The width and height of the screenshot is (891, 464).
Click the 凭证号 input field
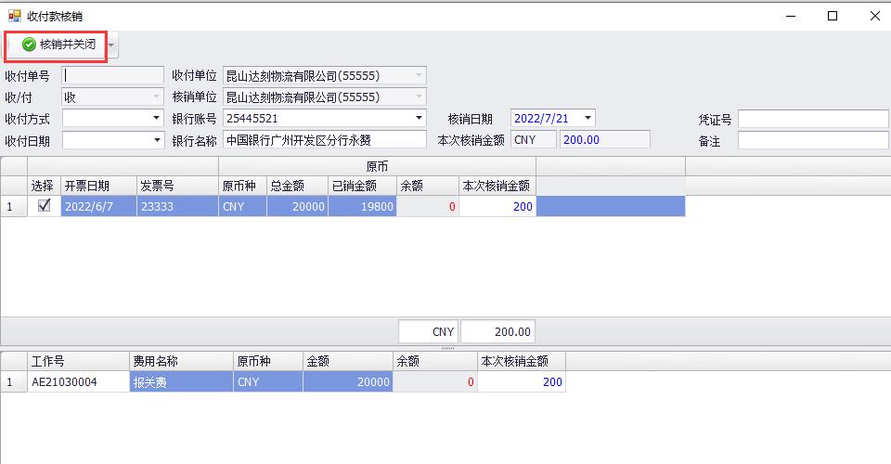(x=812, y=119)
